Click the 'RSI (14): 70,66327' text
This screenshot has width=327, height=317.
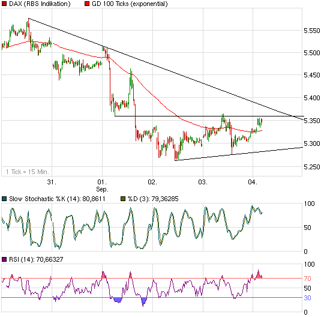click(36, 259)
